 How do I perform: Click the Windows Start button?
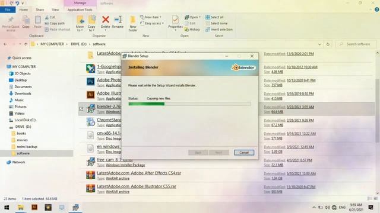[x=7, y=208]
